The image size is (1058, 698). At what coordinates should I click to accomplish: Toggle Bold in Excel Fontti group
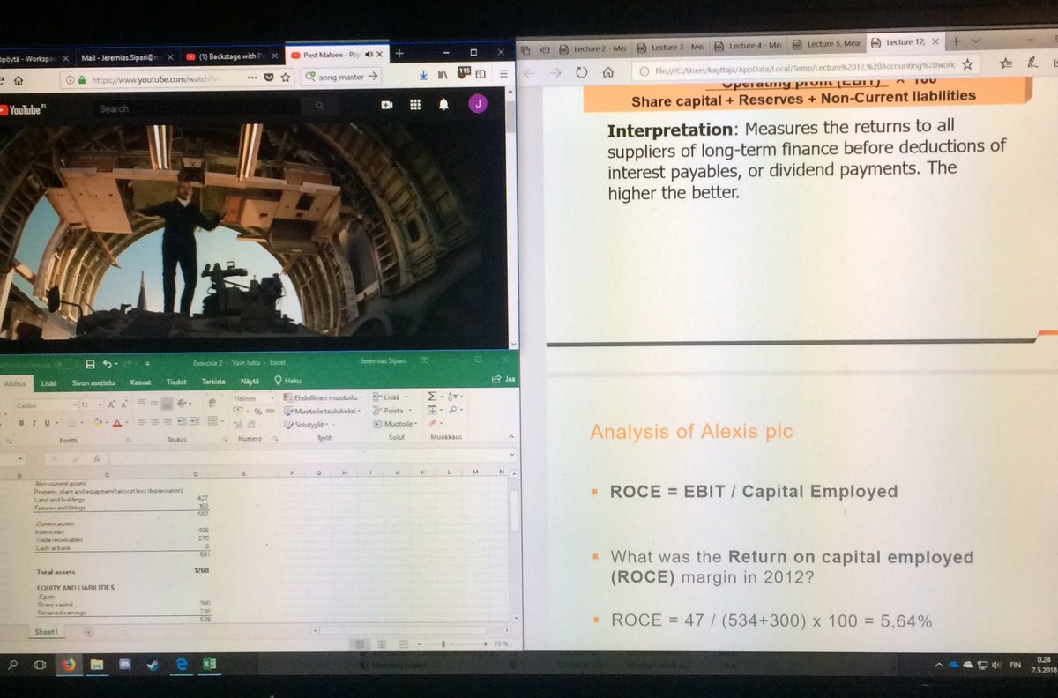point(22,423)
